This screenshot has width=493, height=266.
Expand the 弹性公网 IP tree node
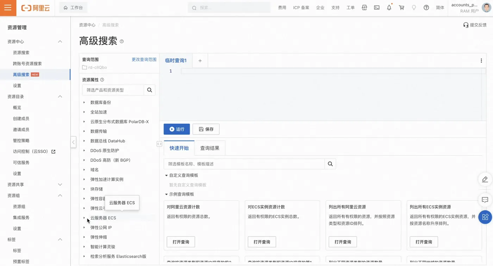pyautogui.click(x=84, y=227)
